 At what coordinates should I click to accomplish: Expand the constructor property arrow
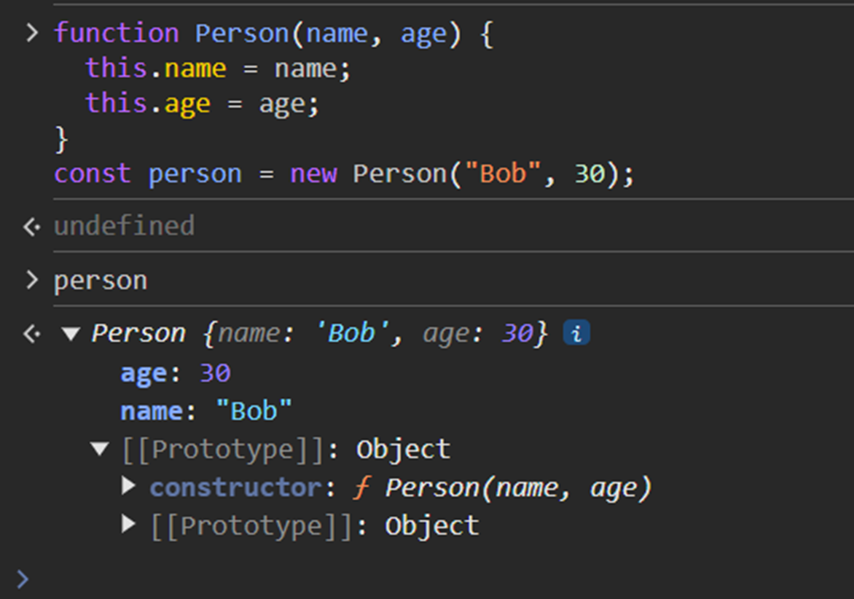click(128, 486)
